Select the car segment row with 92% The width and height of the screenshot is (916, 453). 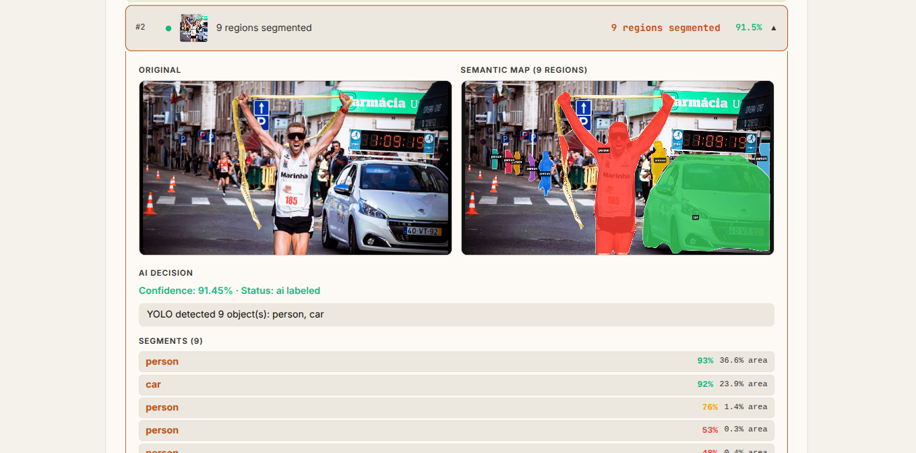pos(456,384)
